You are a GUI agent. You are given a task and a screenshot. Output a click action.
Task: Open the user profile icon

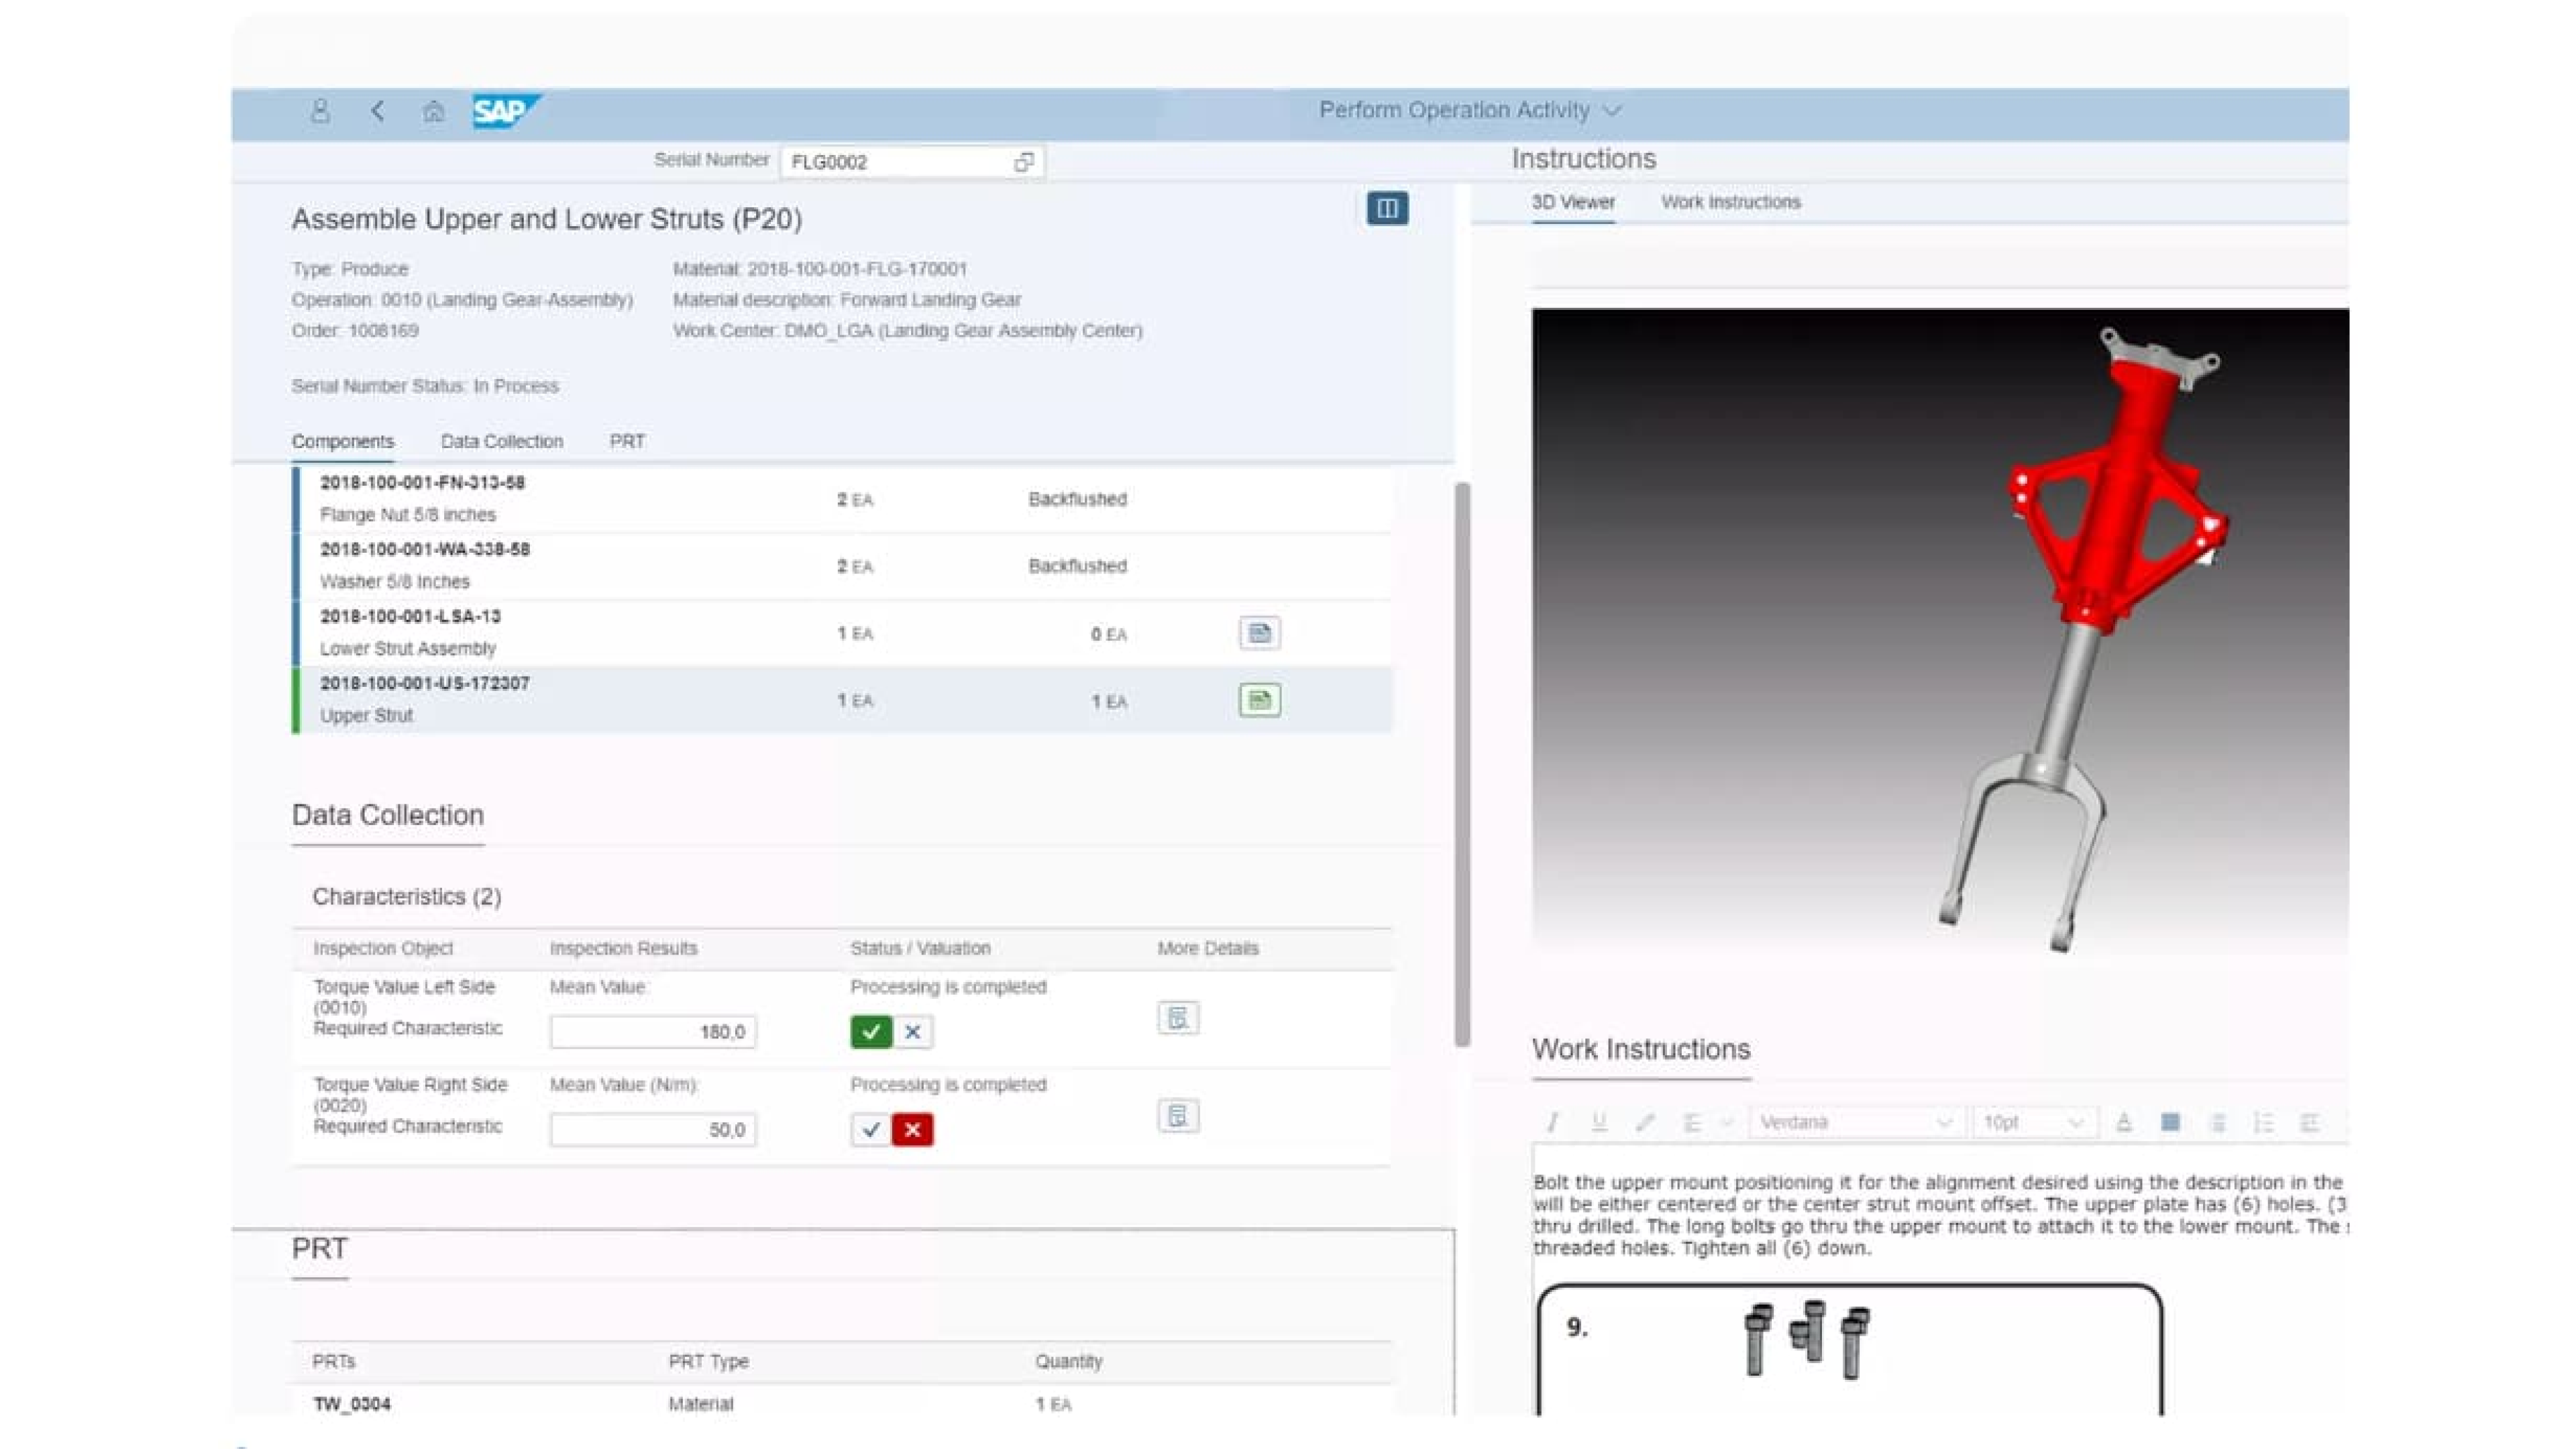(319, 111)
